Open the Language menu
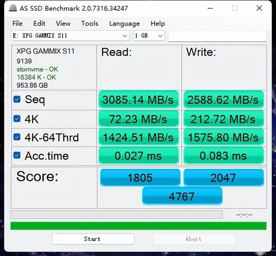This screenshot has height=256, width=276. (x=125, y=24)
